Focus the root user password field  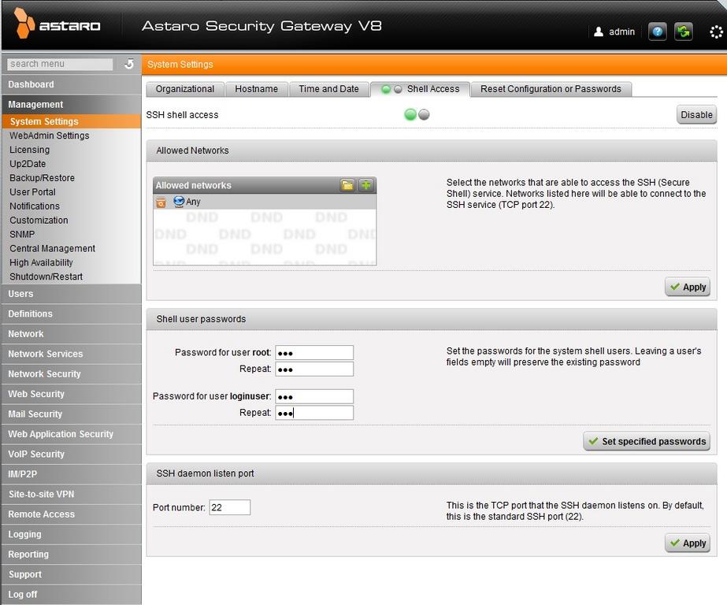(x=313, y=353)
